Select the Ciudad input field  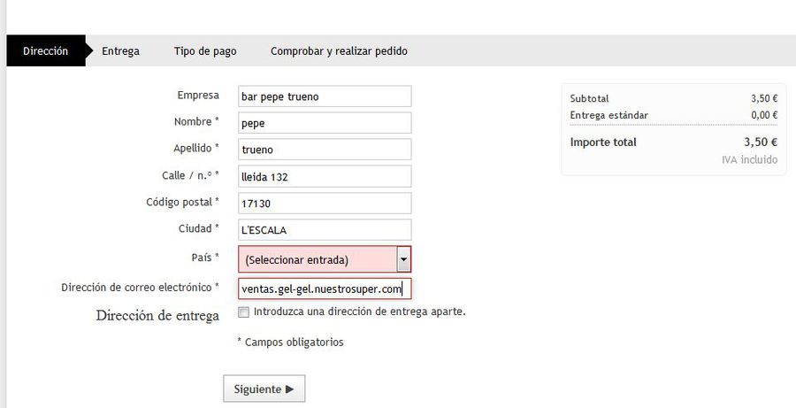(x=325, y=230)
